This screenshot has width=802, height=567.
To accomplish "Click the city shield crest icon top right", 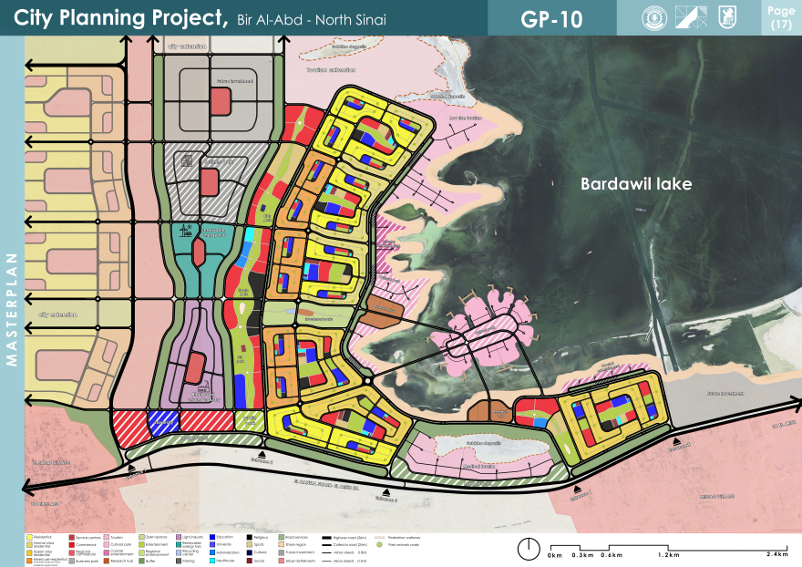I will pyautogui.click(x=728, y=17).
